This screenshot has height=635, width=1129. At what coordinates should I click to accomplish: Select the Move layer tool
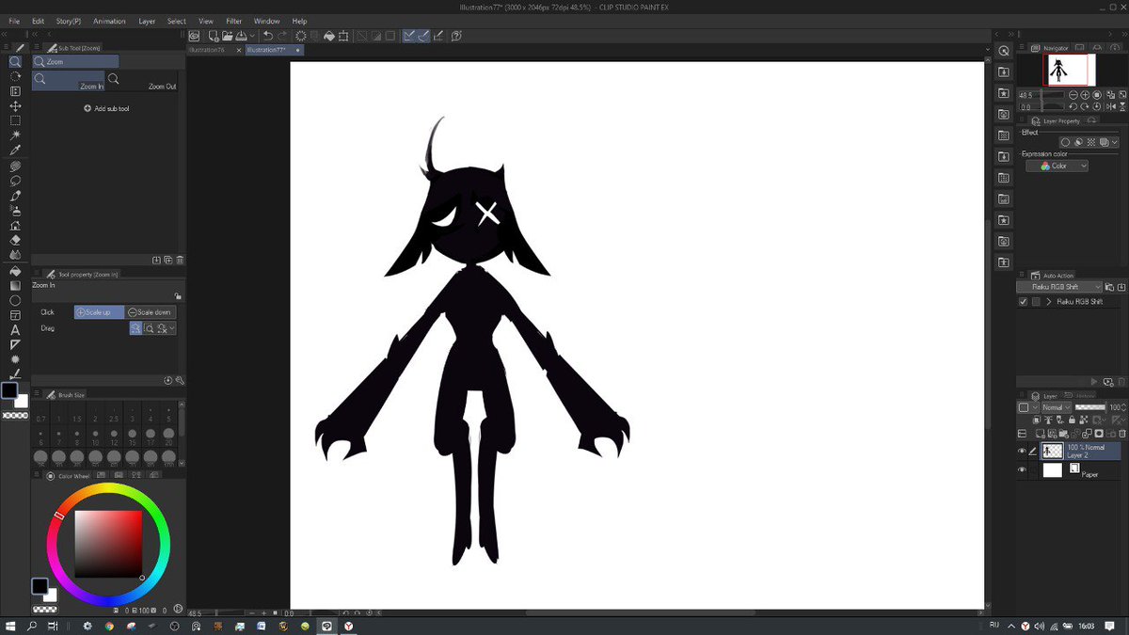[x=15, y=106]
